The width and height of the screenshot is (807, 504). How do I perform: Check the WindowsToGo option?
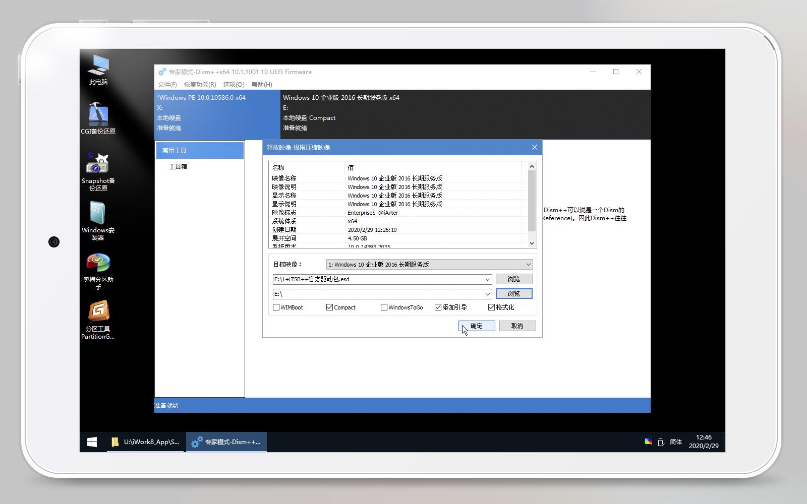click(384, 307)
